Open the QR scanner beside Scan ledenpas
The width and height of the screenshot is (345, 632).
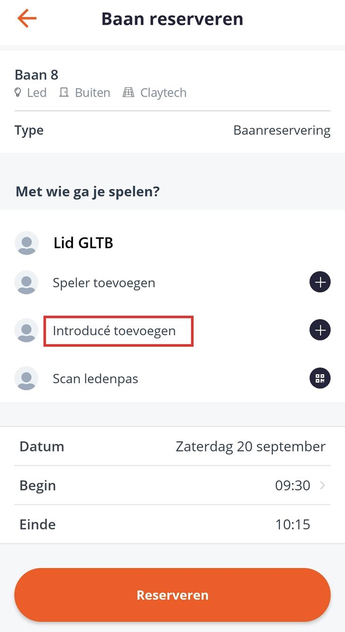click(320, 378)
